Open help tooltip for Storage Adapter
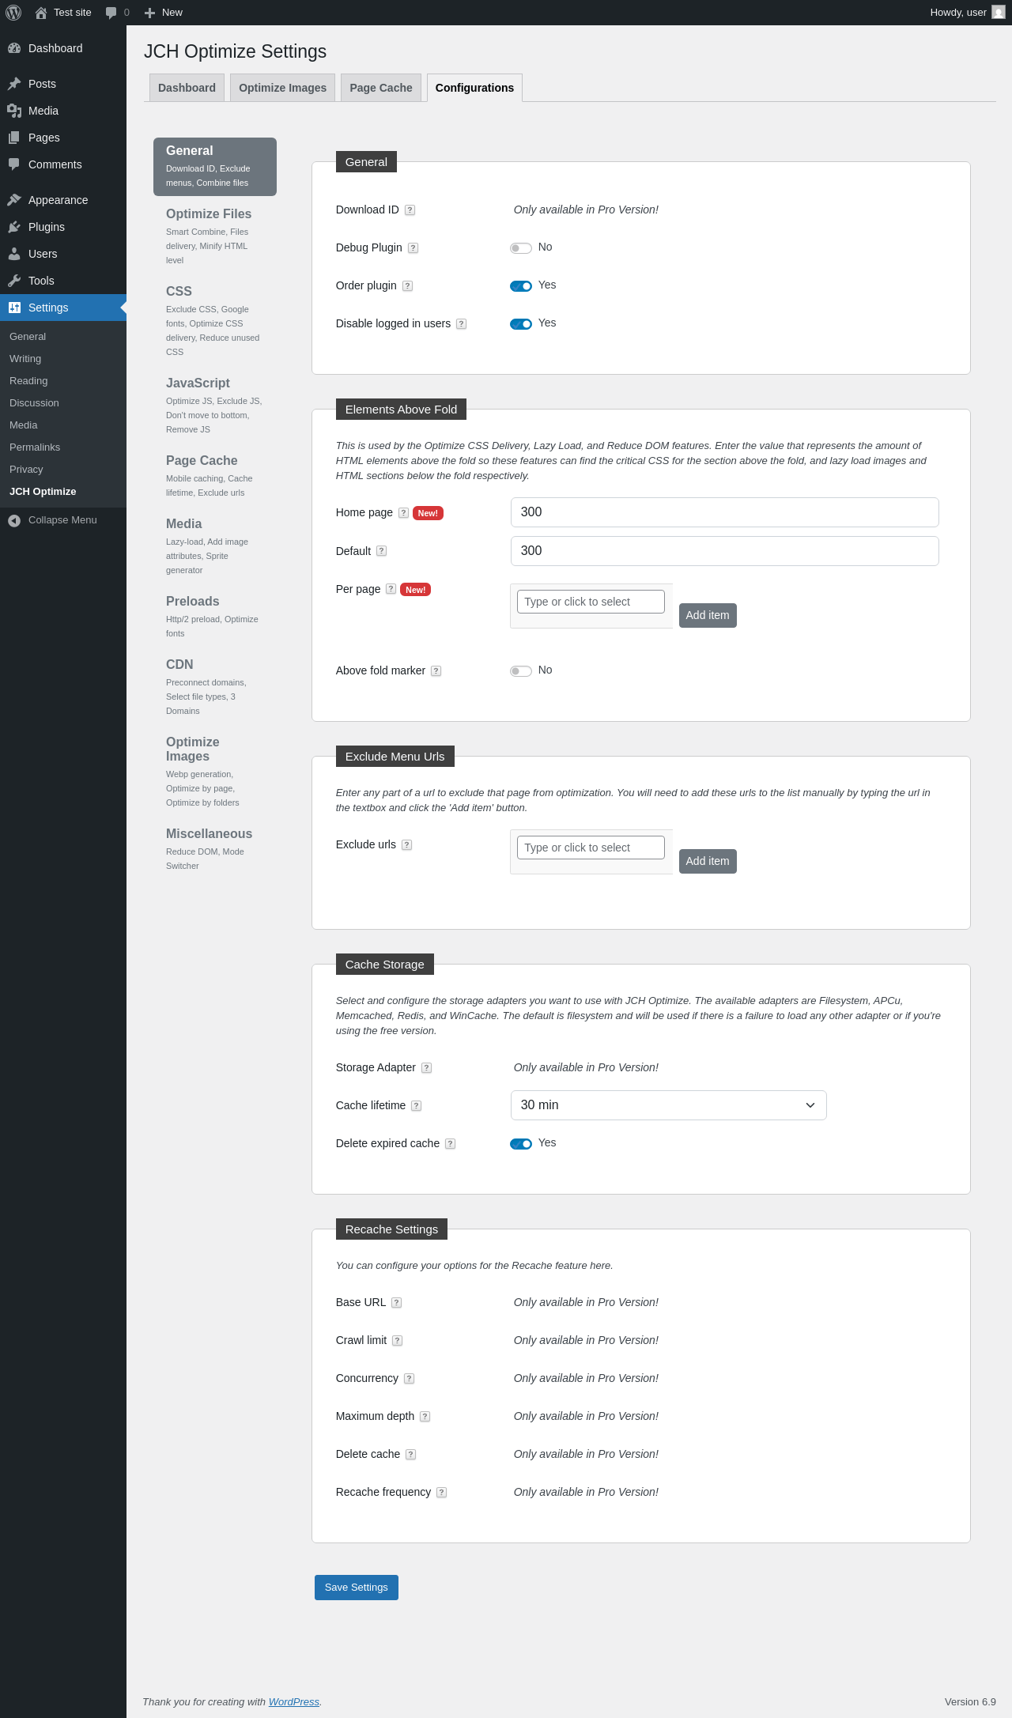1012x1718 pixels. click(x=426, y=1068)
